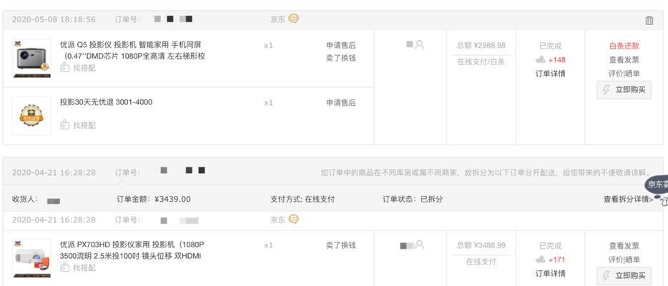Click 白条还款 link in red
Image resolution: width=668 pixels, height=286 pixels.
624,46
